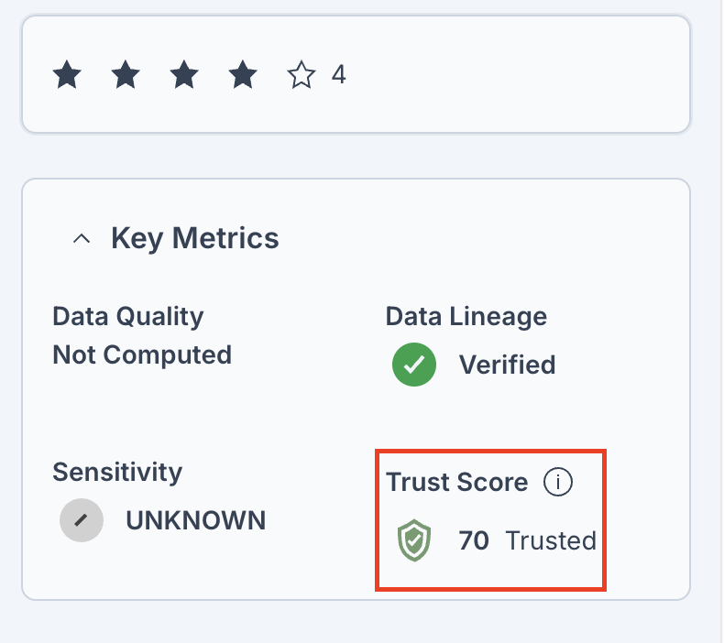
Task: Click the Not Computed quality value
Action: click(x=142, y=355)
